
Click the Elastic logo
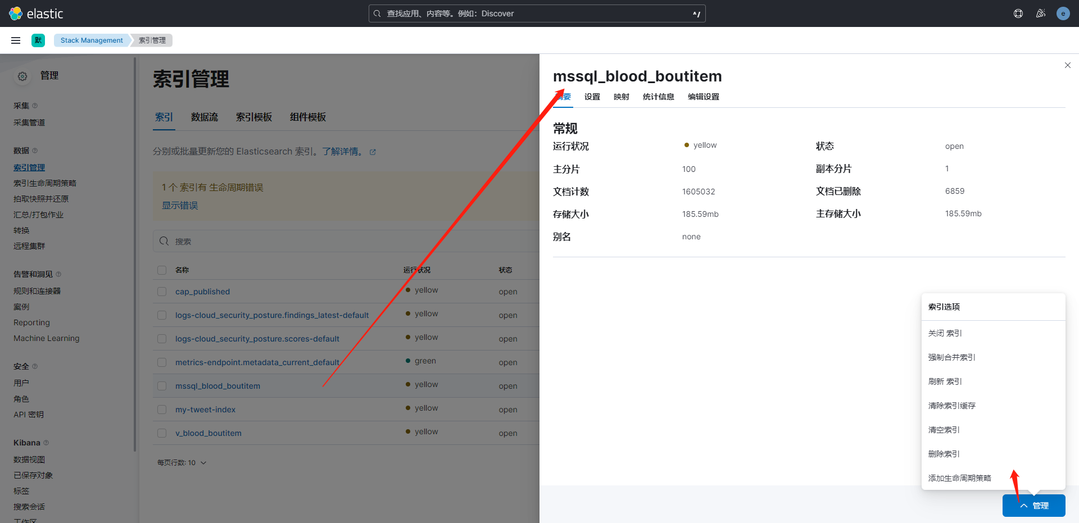coord(36,13)
